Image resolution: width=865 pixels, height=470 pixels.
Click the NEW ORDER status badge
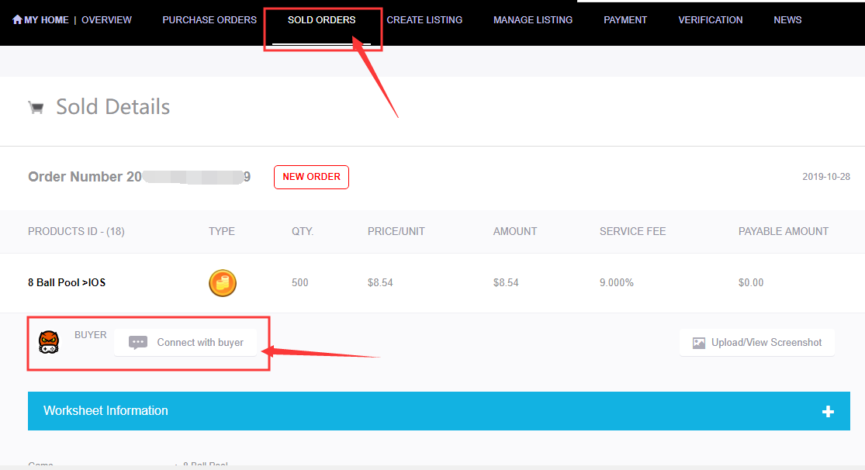tap(311, 177)
